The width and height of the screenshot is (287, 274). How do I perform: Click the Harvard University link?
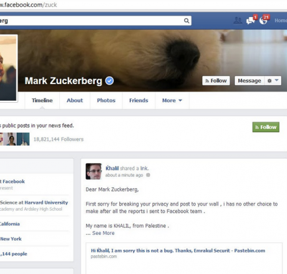46,202
